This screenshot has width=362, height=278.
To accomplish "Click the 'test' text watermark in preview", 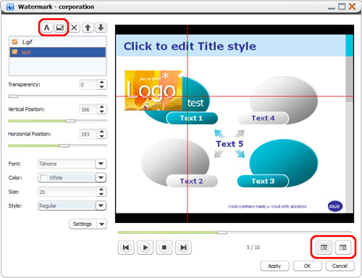I will (x=195, y=103).
